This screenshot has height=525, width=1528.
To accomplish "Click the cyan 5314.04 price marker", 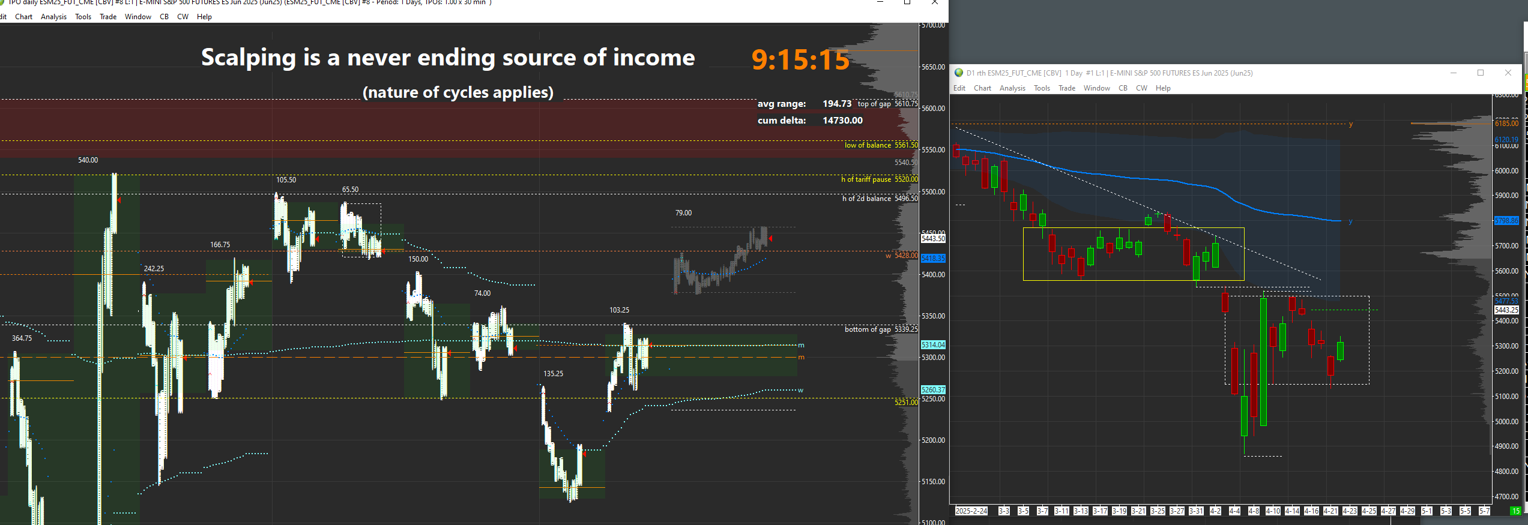I will (933, 345).
